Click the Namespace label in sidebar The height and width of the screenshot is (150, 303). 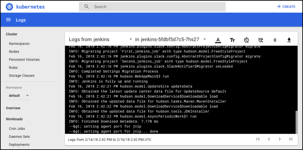point(14,87)
